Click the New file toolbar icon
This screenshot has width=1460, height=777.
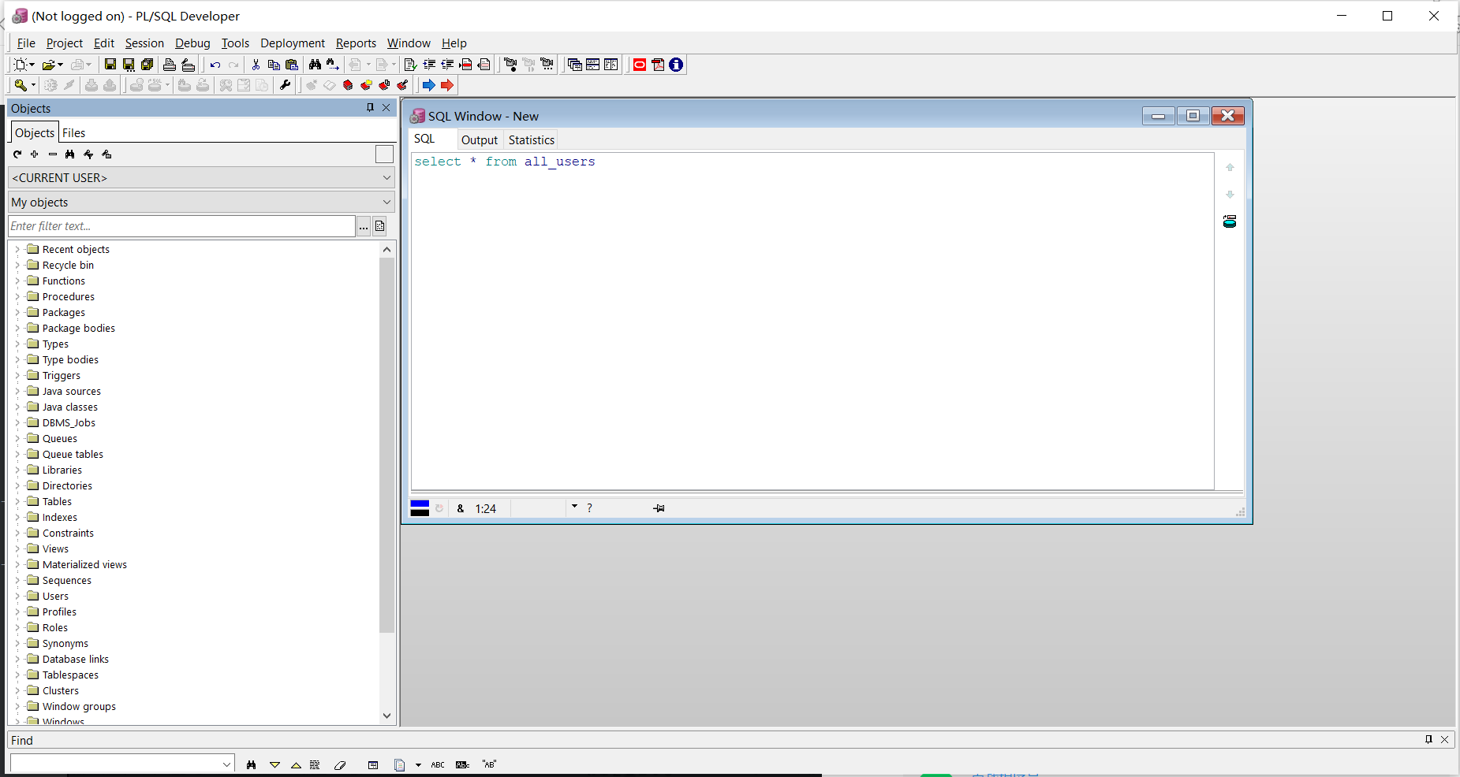21,65
